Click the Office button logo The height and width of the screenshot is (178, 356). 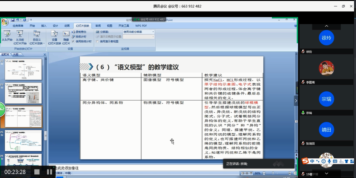[5, 22]
